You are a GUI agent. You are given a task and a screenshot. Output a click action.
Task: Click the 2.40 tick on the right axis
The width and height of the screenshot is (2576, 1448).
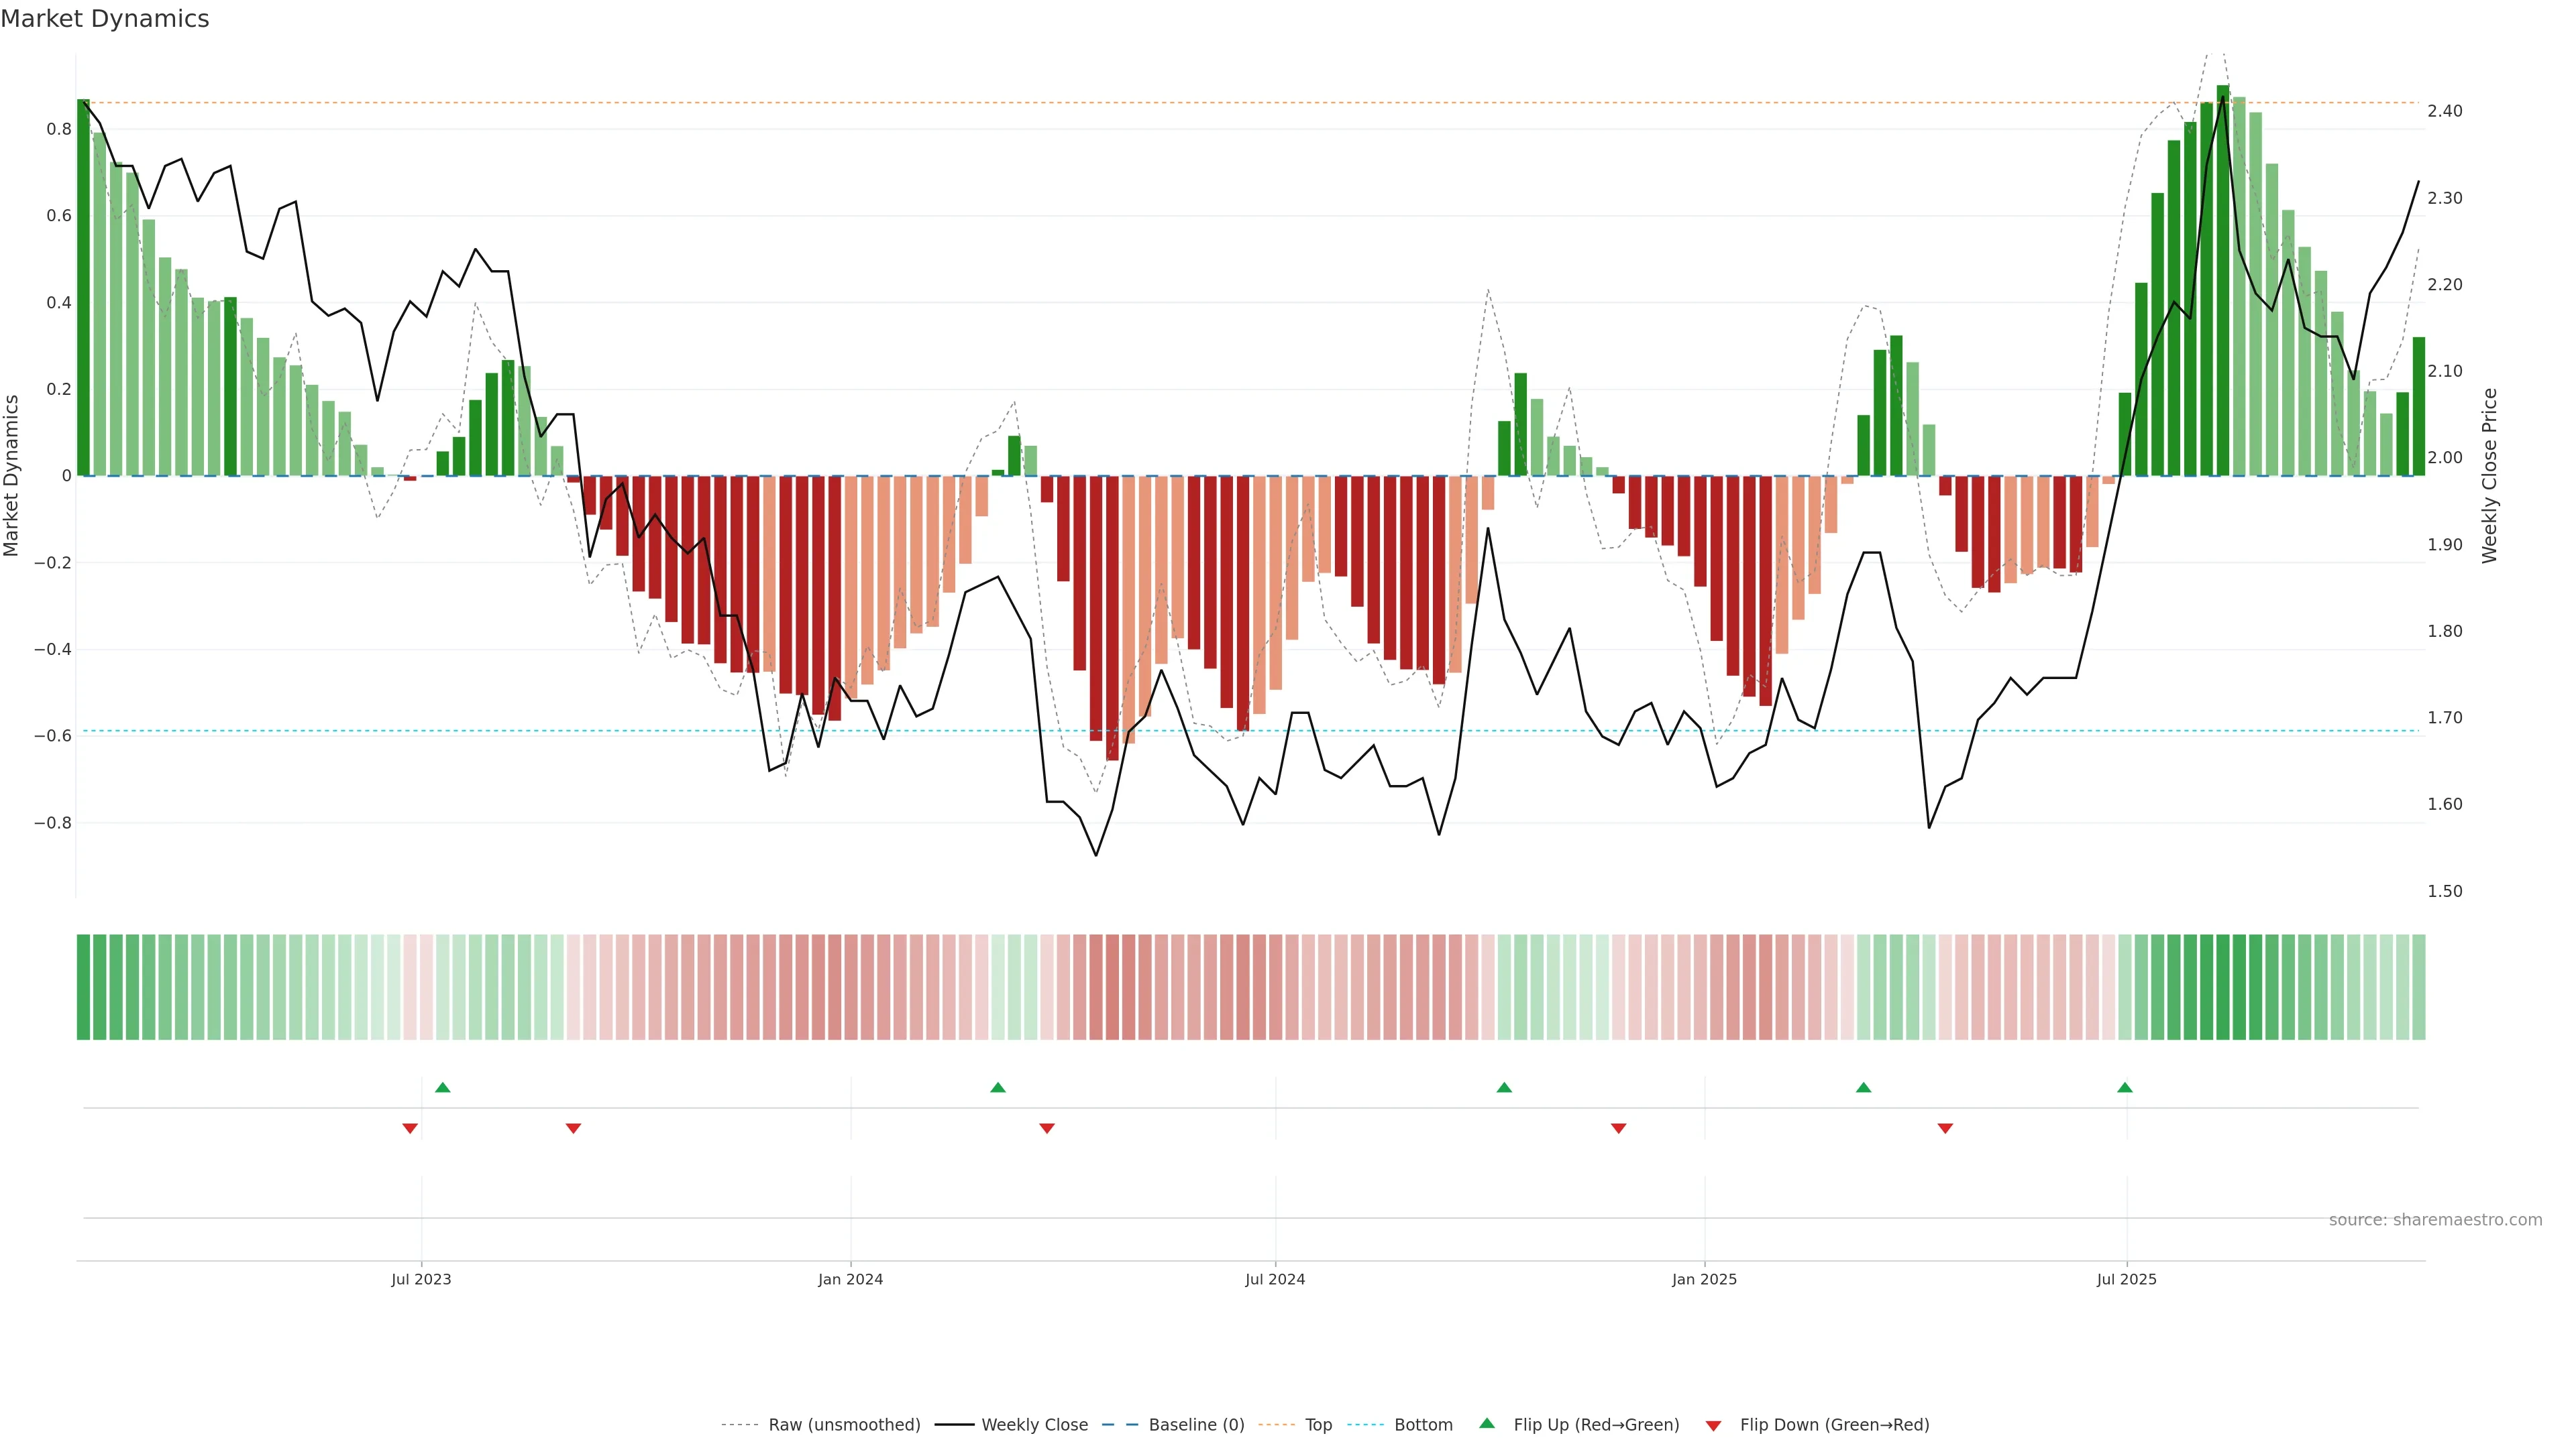pos(2444,111)
